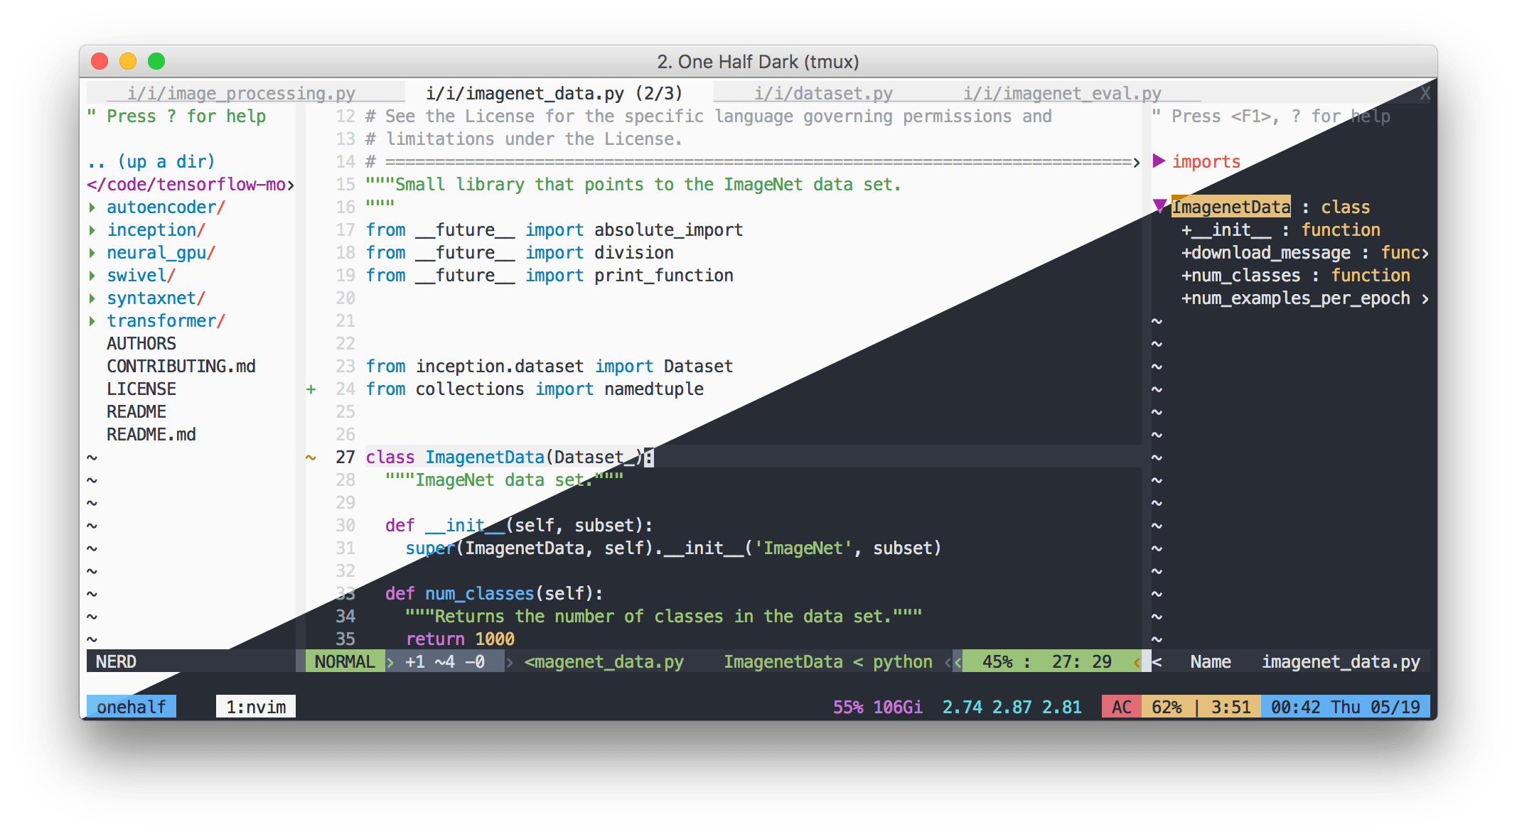Expand the autoencoder folder arrow
The height and width of the screenshot is (834, 1517).
pyautogui.click(x=92, y=207)
